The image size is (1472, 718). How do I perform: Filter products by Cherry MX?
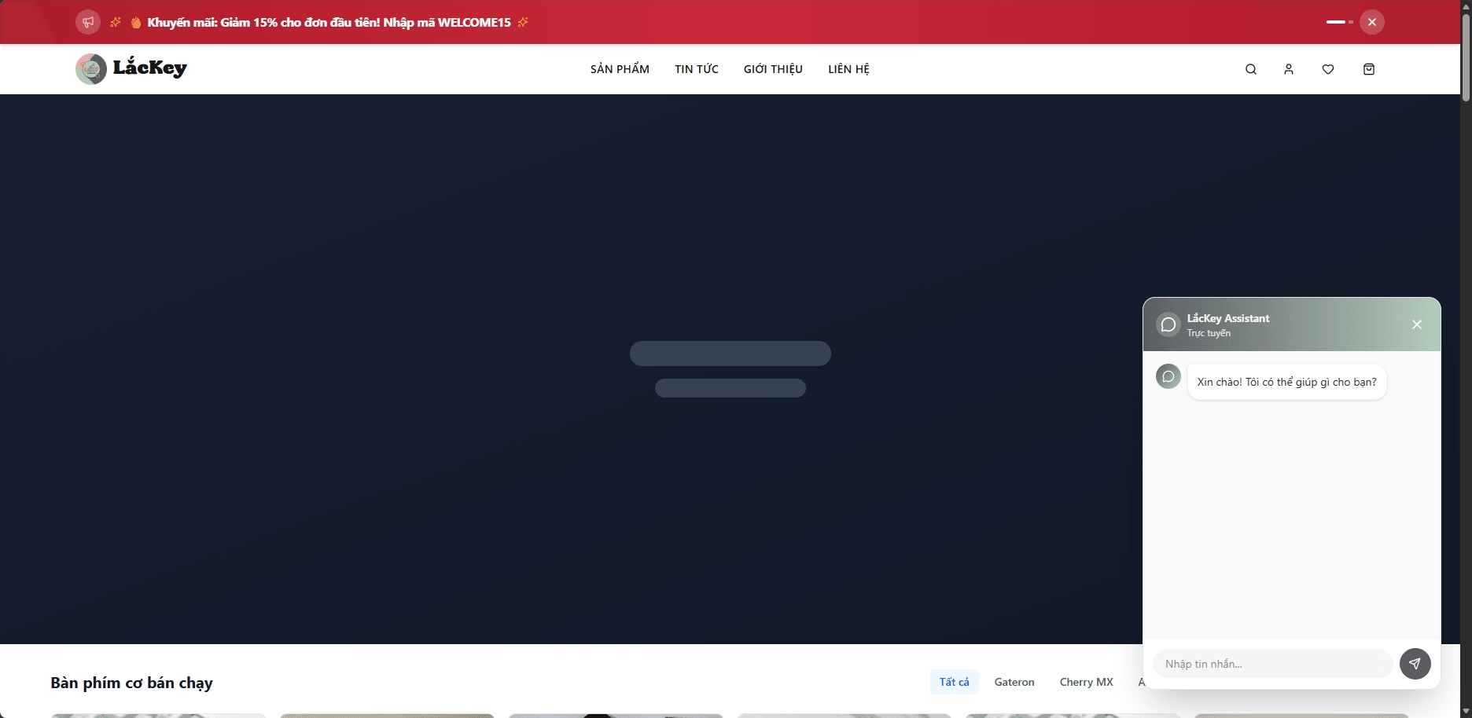tap(1087, 682)
